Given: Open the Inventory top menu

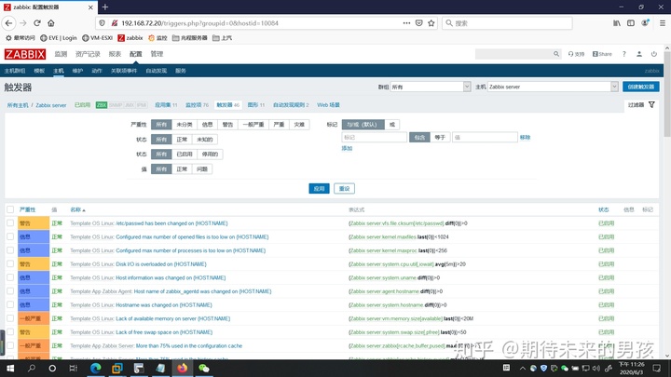Looking at the screenshot, I should pos(88,54).
